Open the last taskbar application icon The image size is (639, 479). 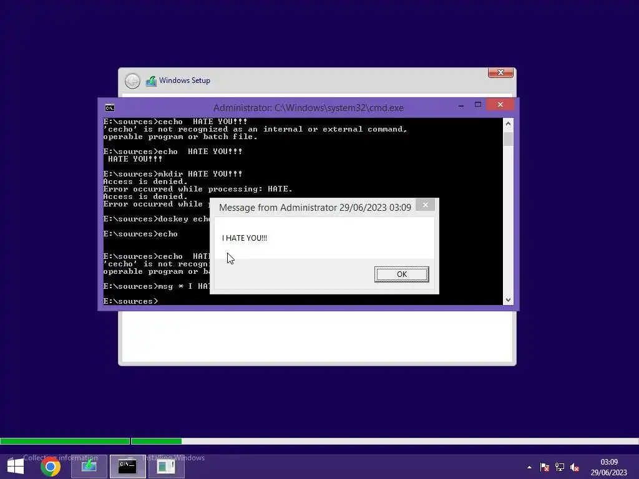point(166,467)
